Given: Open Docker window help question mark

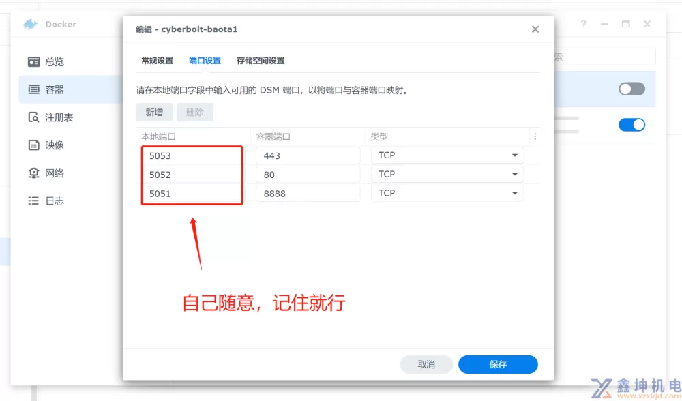Looking at the screenshot, I should [583, 25].
